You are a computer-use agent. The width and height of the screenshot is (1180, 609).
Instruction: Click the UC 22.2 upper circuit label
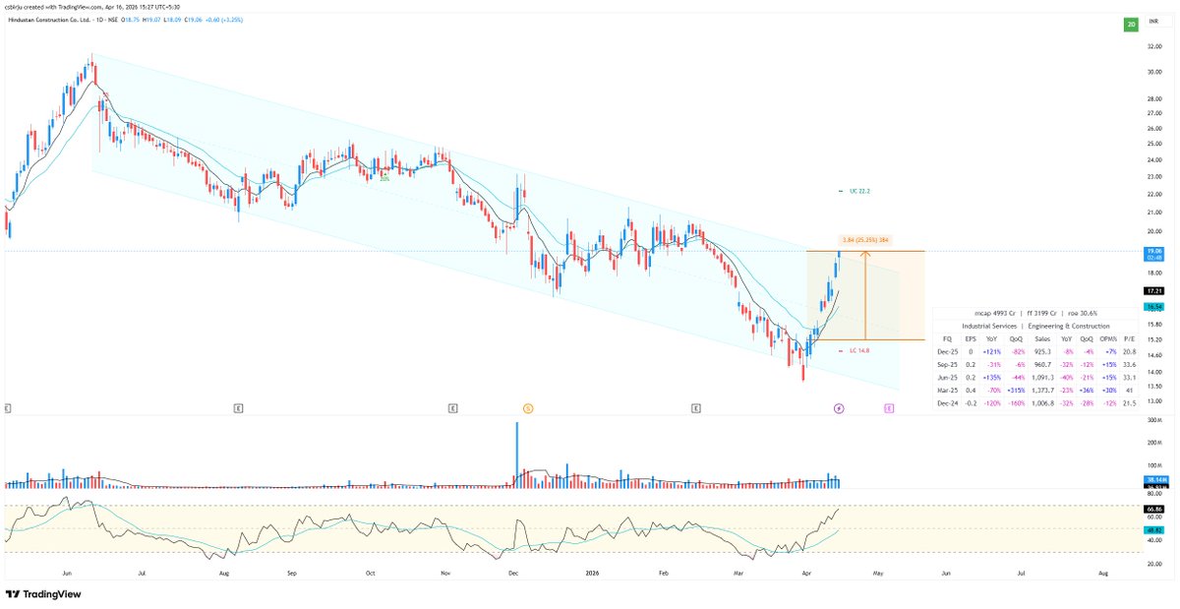coord(859,191)
